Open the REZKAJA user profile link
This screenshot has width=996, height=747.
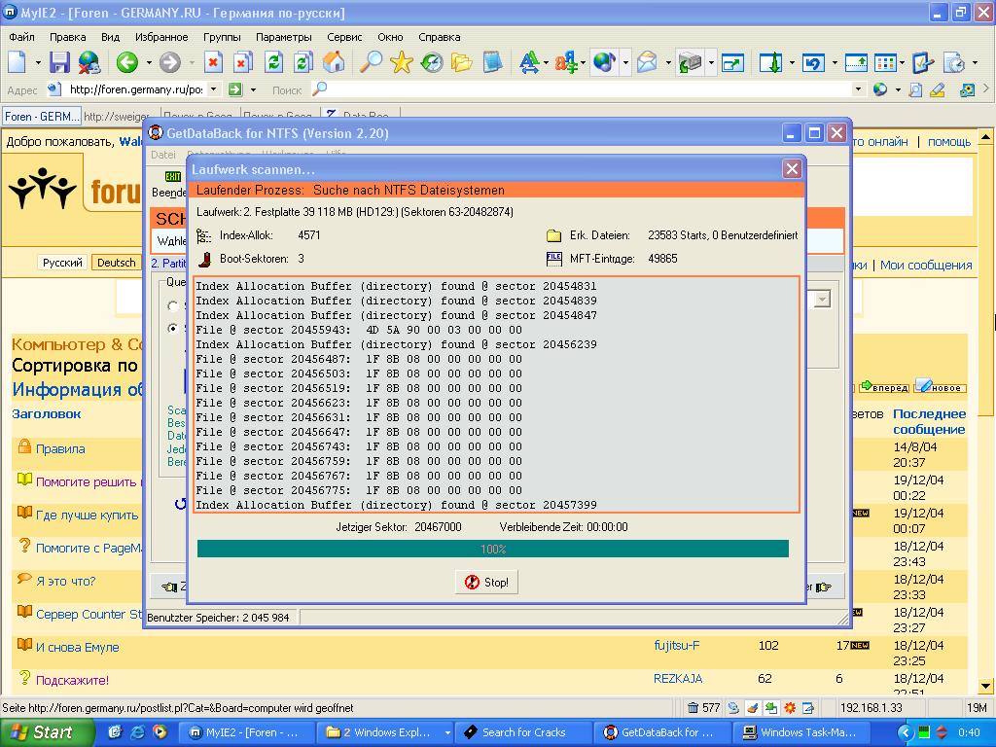point(678,678)
